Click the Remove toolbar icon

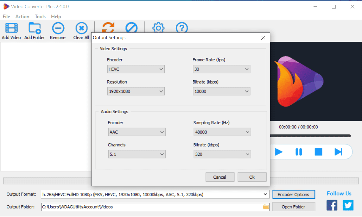(x=58, y=28)
